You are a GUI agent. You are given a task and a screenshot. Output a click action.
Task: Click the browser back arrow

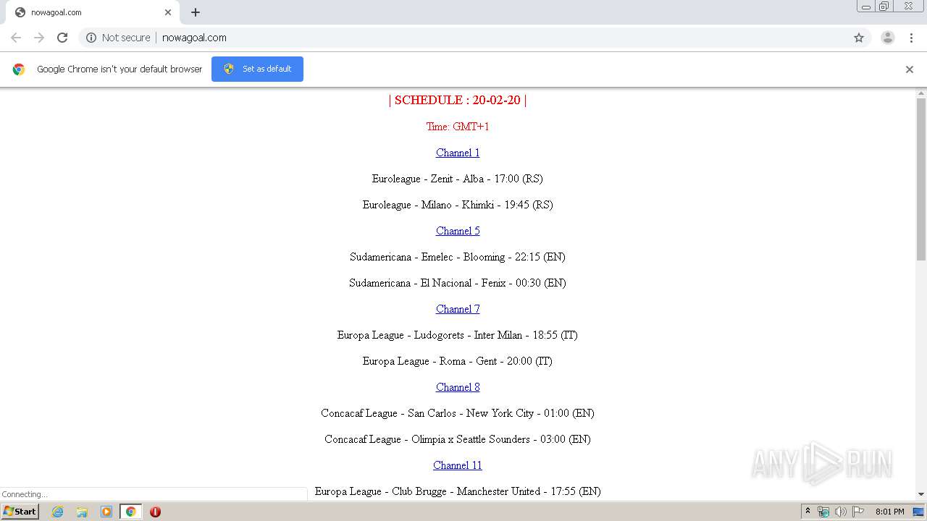click(16, 38)
